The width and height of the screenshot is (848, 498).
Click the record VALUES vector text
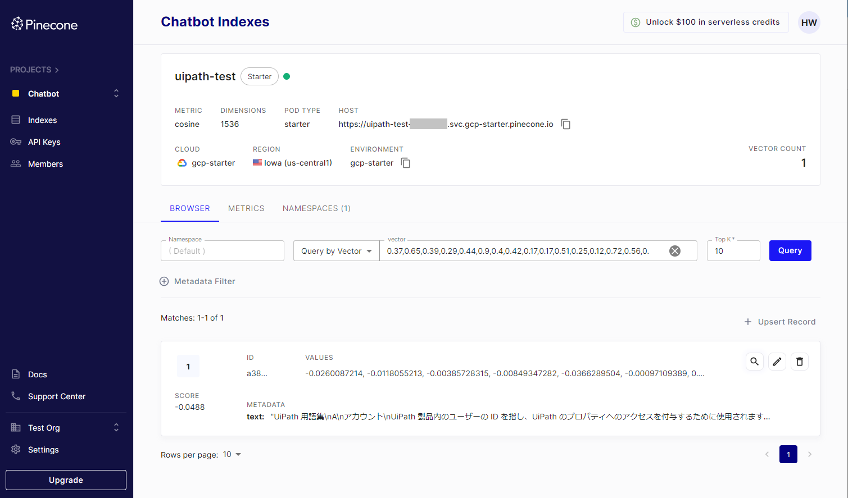tap(505, 373)
